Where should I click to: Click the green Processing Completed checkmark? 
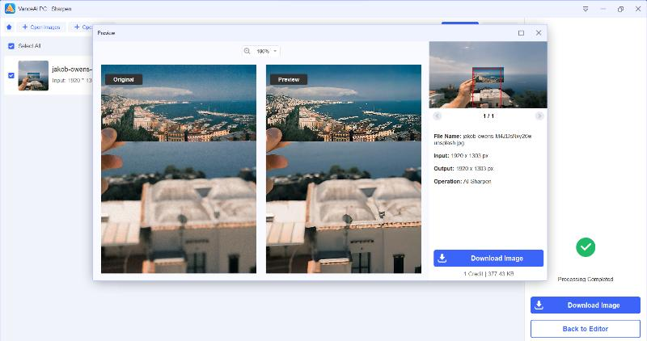pos(586,246)
